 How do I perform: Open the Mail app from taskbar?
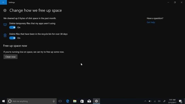89,101
